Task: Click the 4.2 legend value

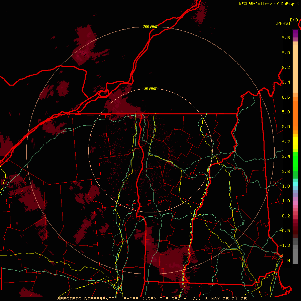Action: (x=286, y=142)
